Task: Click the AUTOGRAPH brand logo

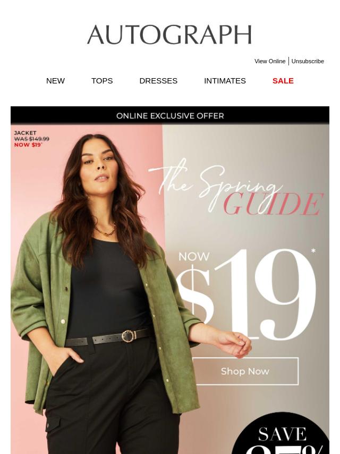Action: click(x=169, y=35)
